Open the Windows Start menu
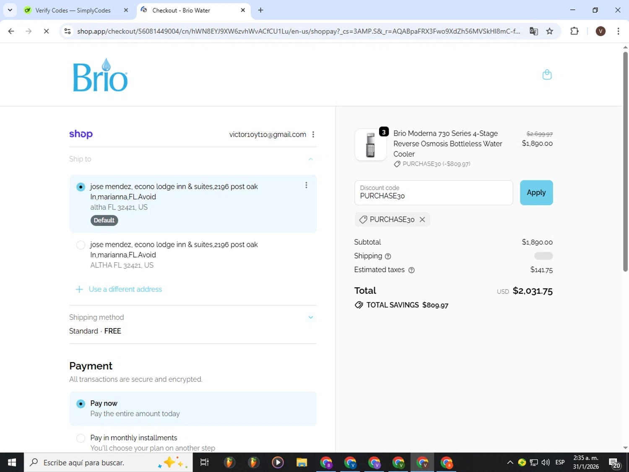The height and width of the screenshot is (472, 629). point(12,462)
